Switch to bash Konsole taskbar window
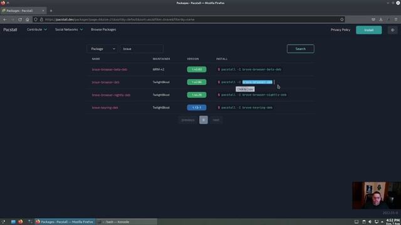The height and width of the screenshot is (225, 401). [x=127, y=222]
